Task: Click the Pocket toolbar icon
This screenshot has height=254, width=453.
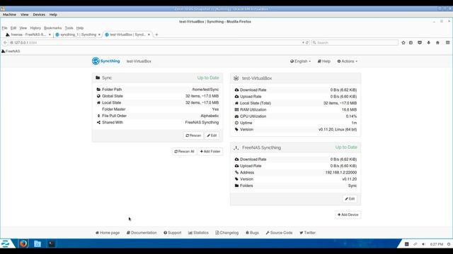Action: click(420, 42)
